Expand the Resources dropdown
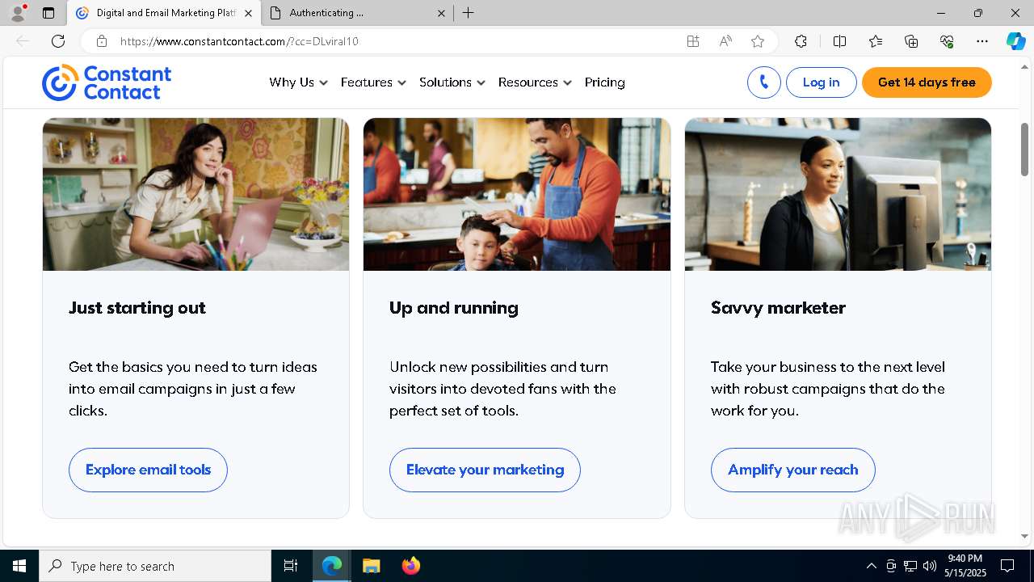Image resolution: width=1034 pixels, height=582 pixels. pos(535,82)
